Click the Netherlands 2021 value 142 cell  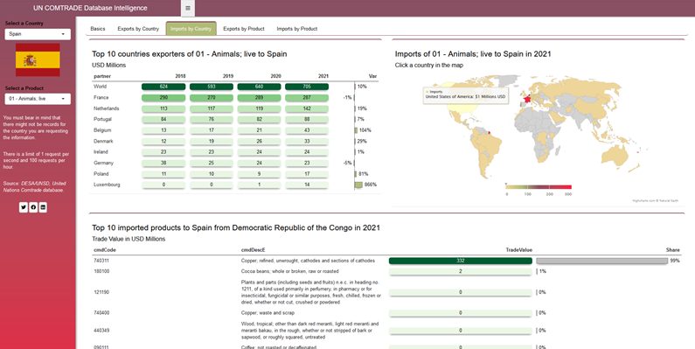[x=307, y=108]
